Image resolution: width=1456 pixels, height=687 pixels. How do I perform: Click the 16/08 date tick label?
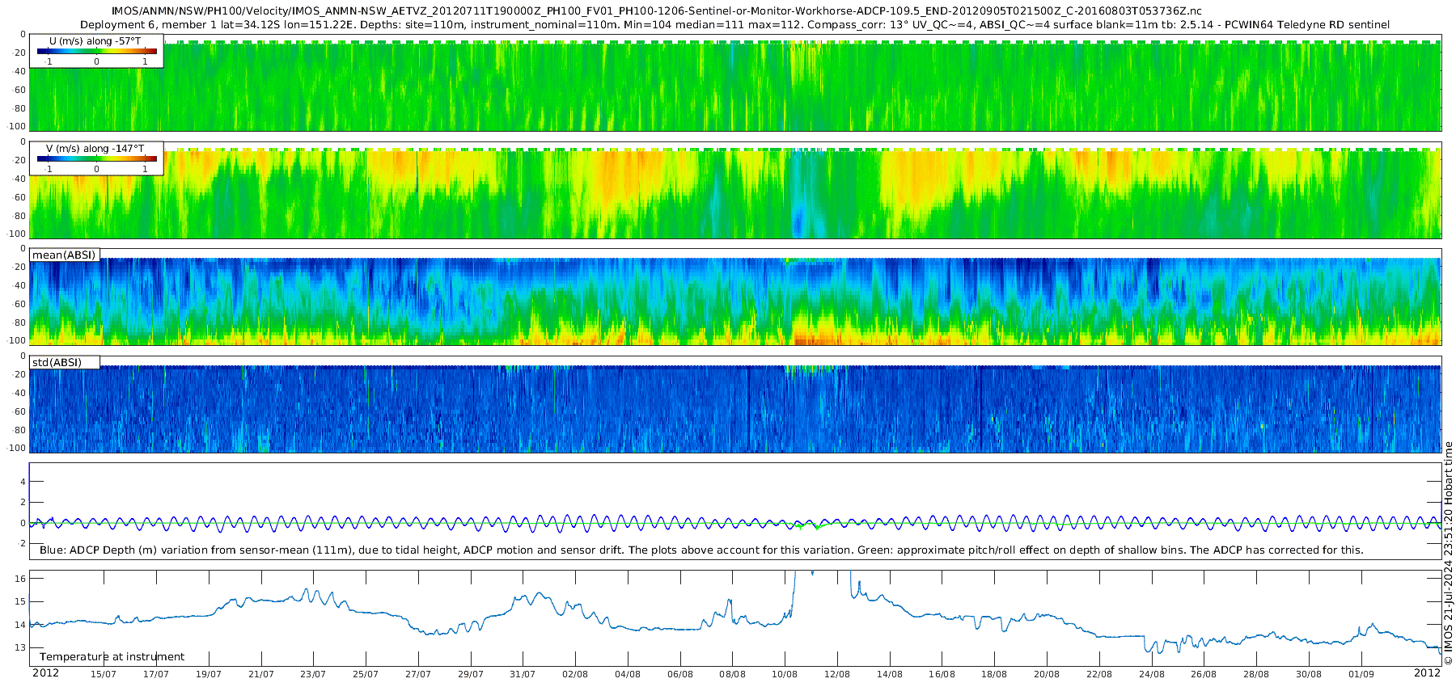942,674
